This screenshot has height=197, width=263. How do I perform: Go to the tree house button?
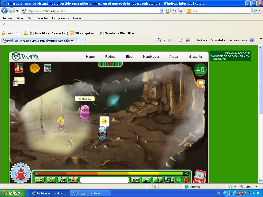click(x=73, y=180)
